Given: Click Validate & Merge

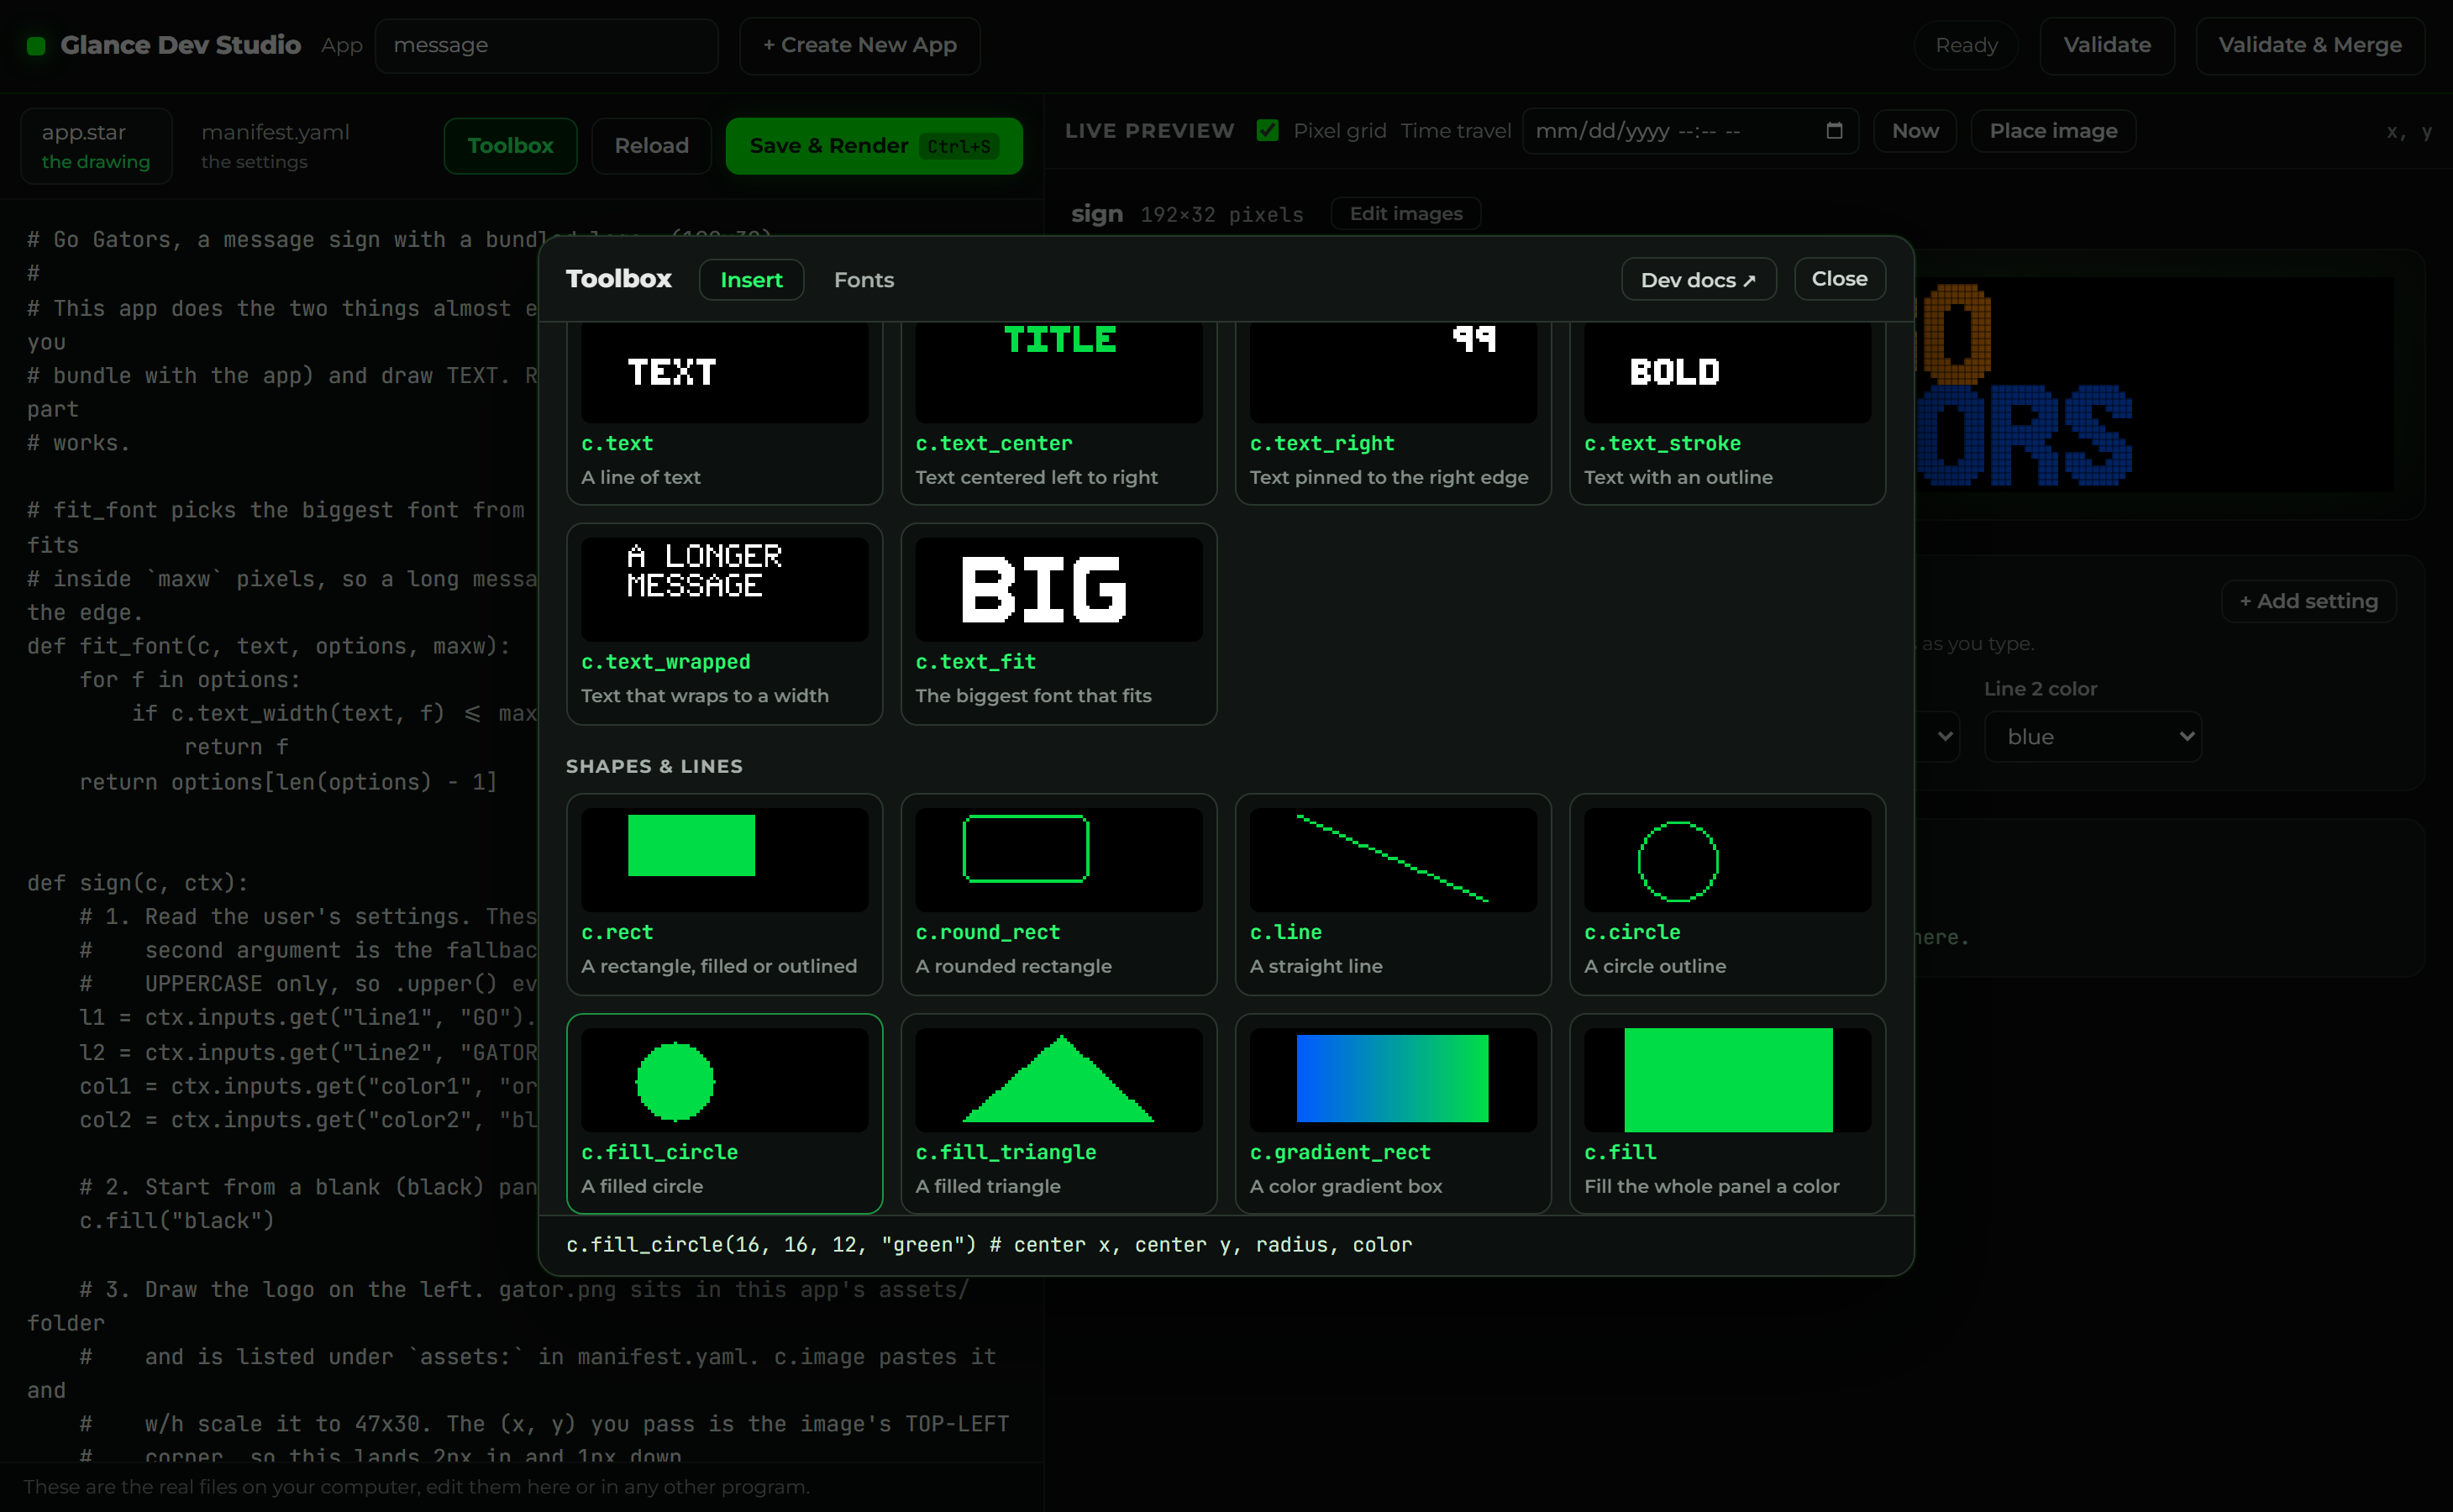Looking at the screenshot, I should tap(2309, 46).
